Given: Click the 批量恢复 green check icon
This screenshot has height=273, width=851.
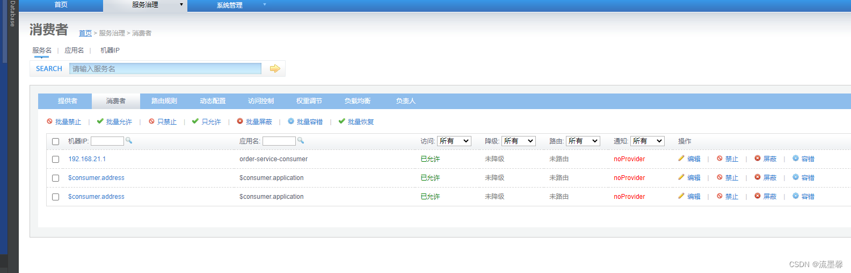Looking at the screenshot, I should click(x=341, y=121).
